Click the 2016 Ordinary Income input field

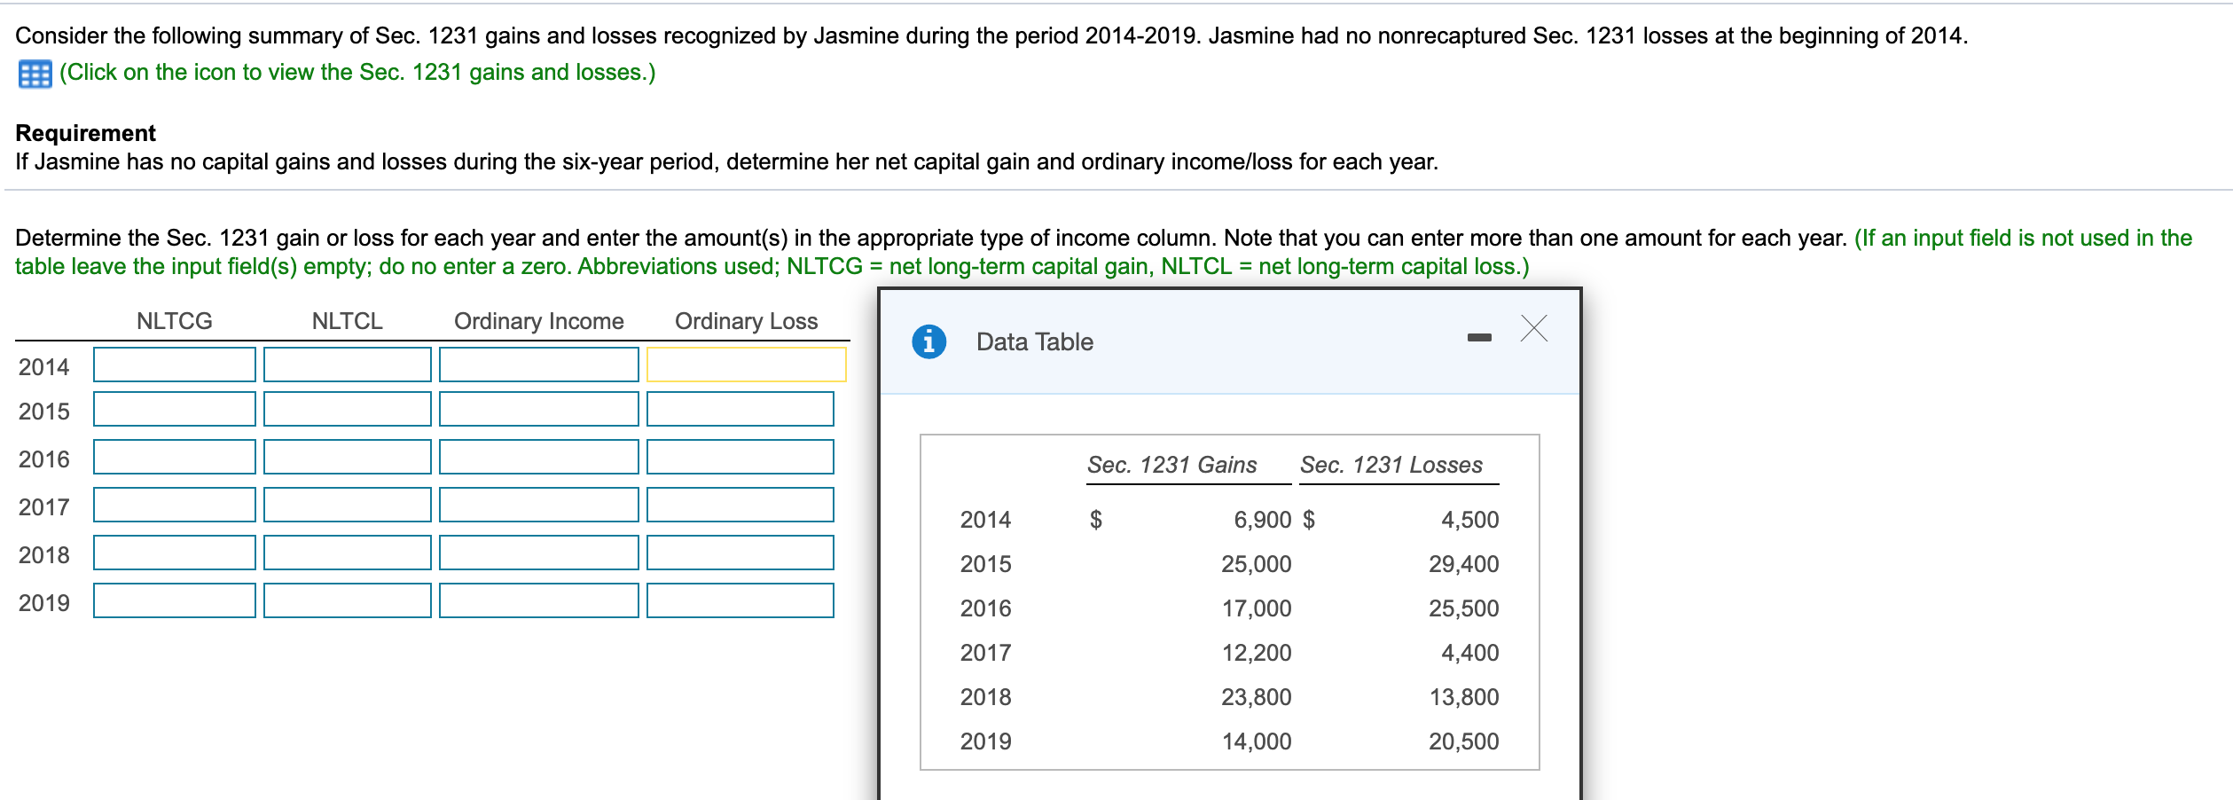(538, 458)
